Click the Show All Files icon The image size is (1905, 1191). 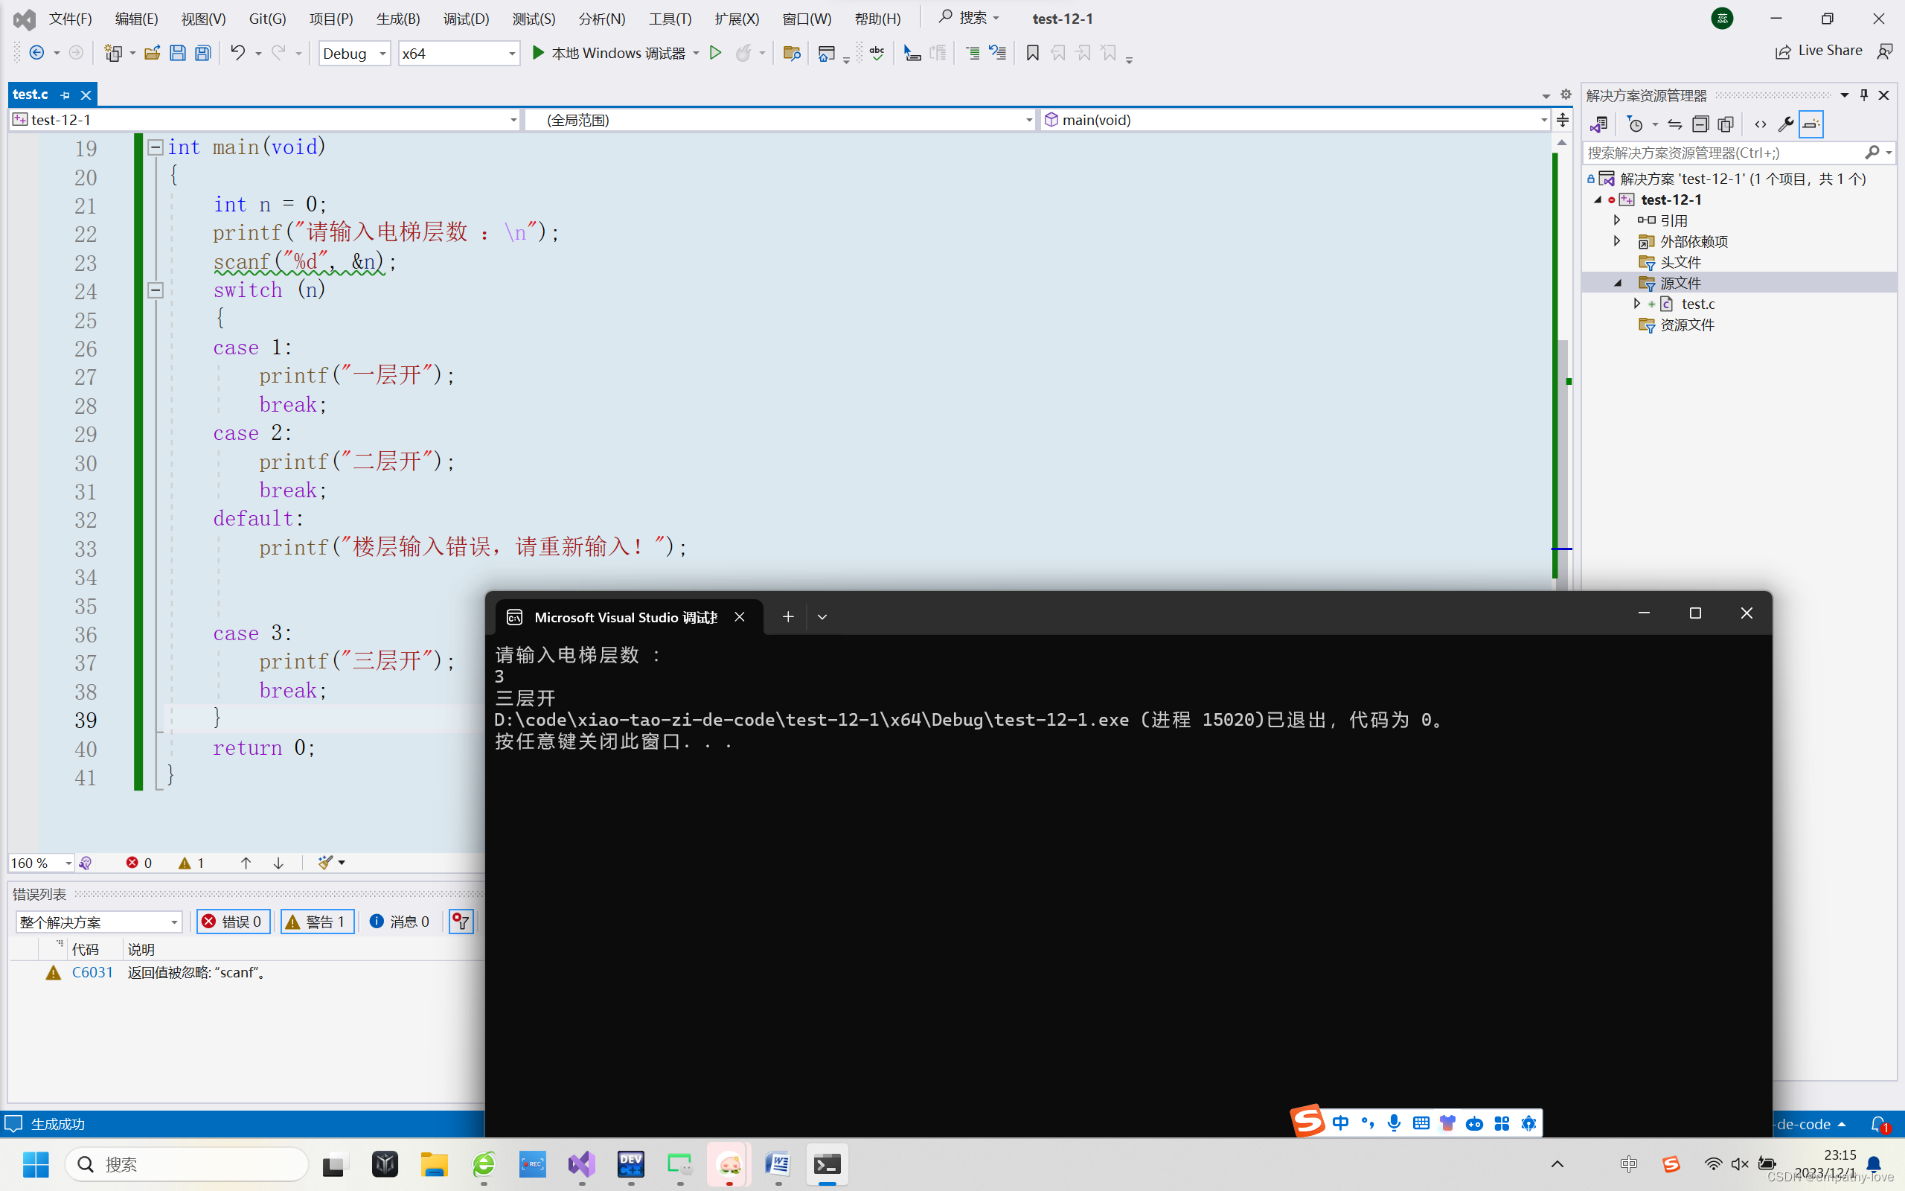click(x=1726, y=124)
